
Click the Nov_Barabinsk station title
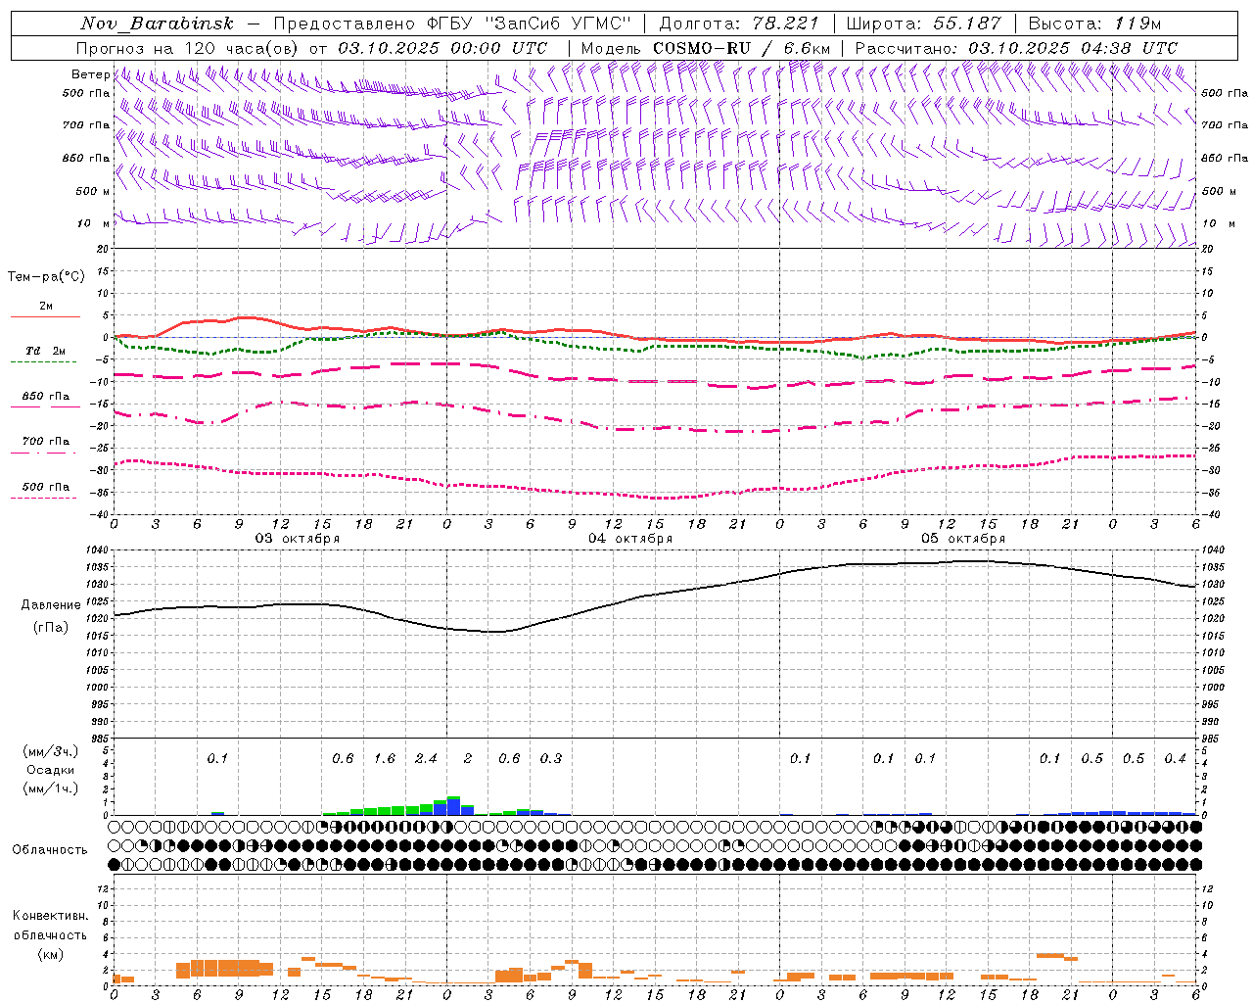(x=158, y=24)
